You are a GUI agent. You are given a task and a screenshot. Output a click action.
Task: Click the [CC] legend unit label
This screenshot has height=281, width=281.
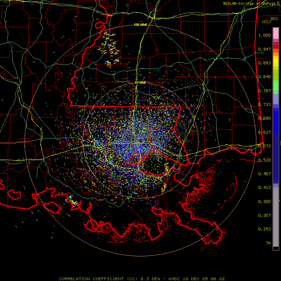point(267,22)
